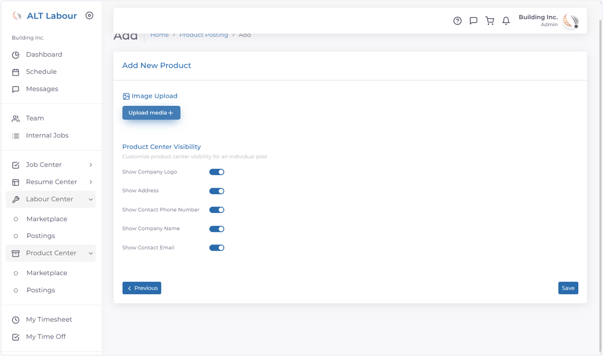The image size is (603, 356).
Task: Toggle Show Company Logo switch
Action: tap(217, 172)
